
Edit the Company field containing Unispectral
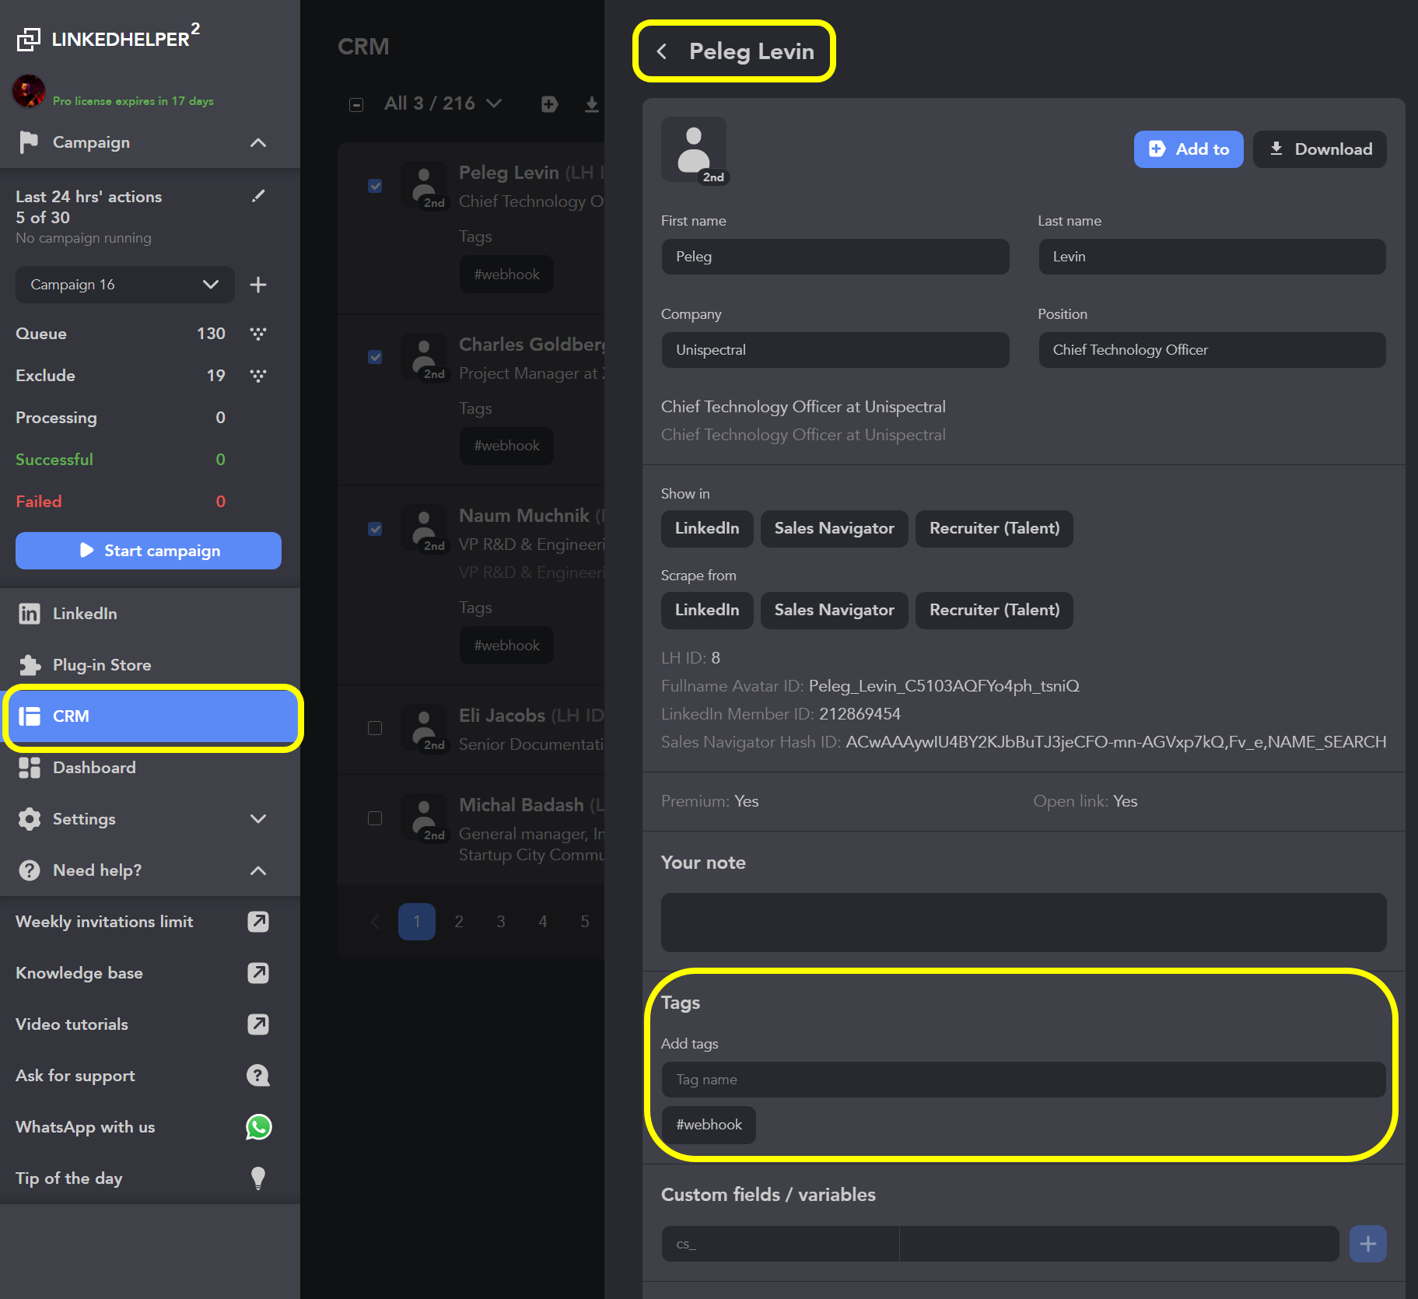coord(835,350)
